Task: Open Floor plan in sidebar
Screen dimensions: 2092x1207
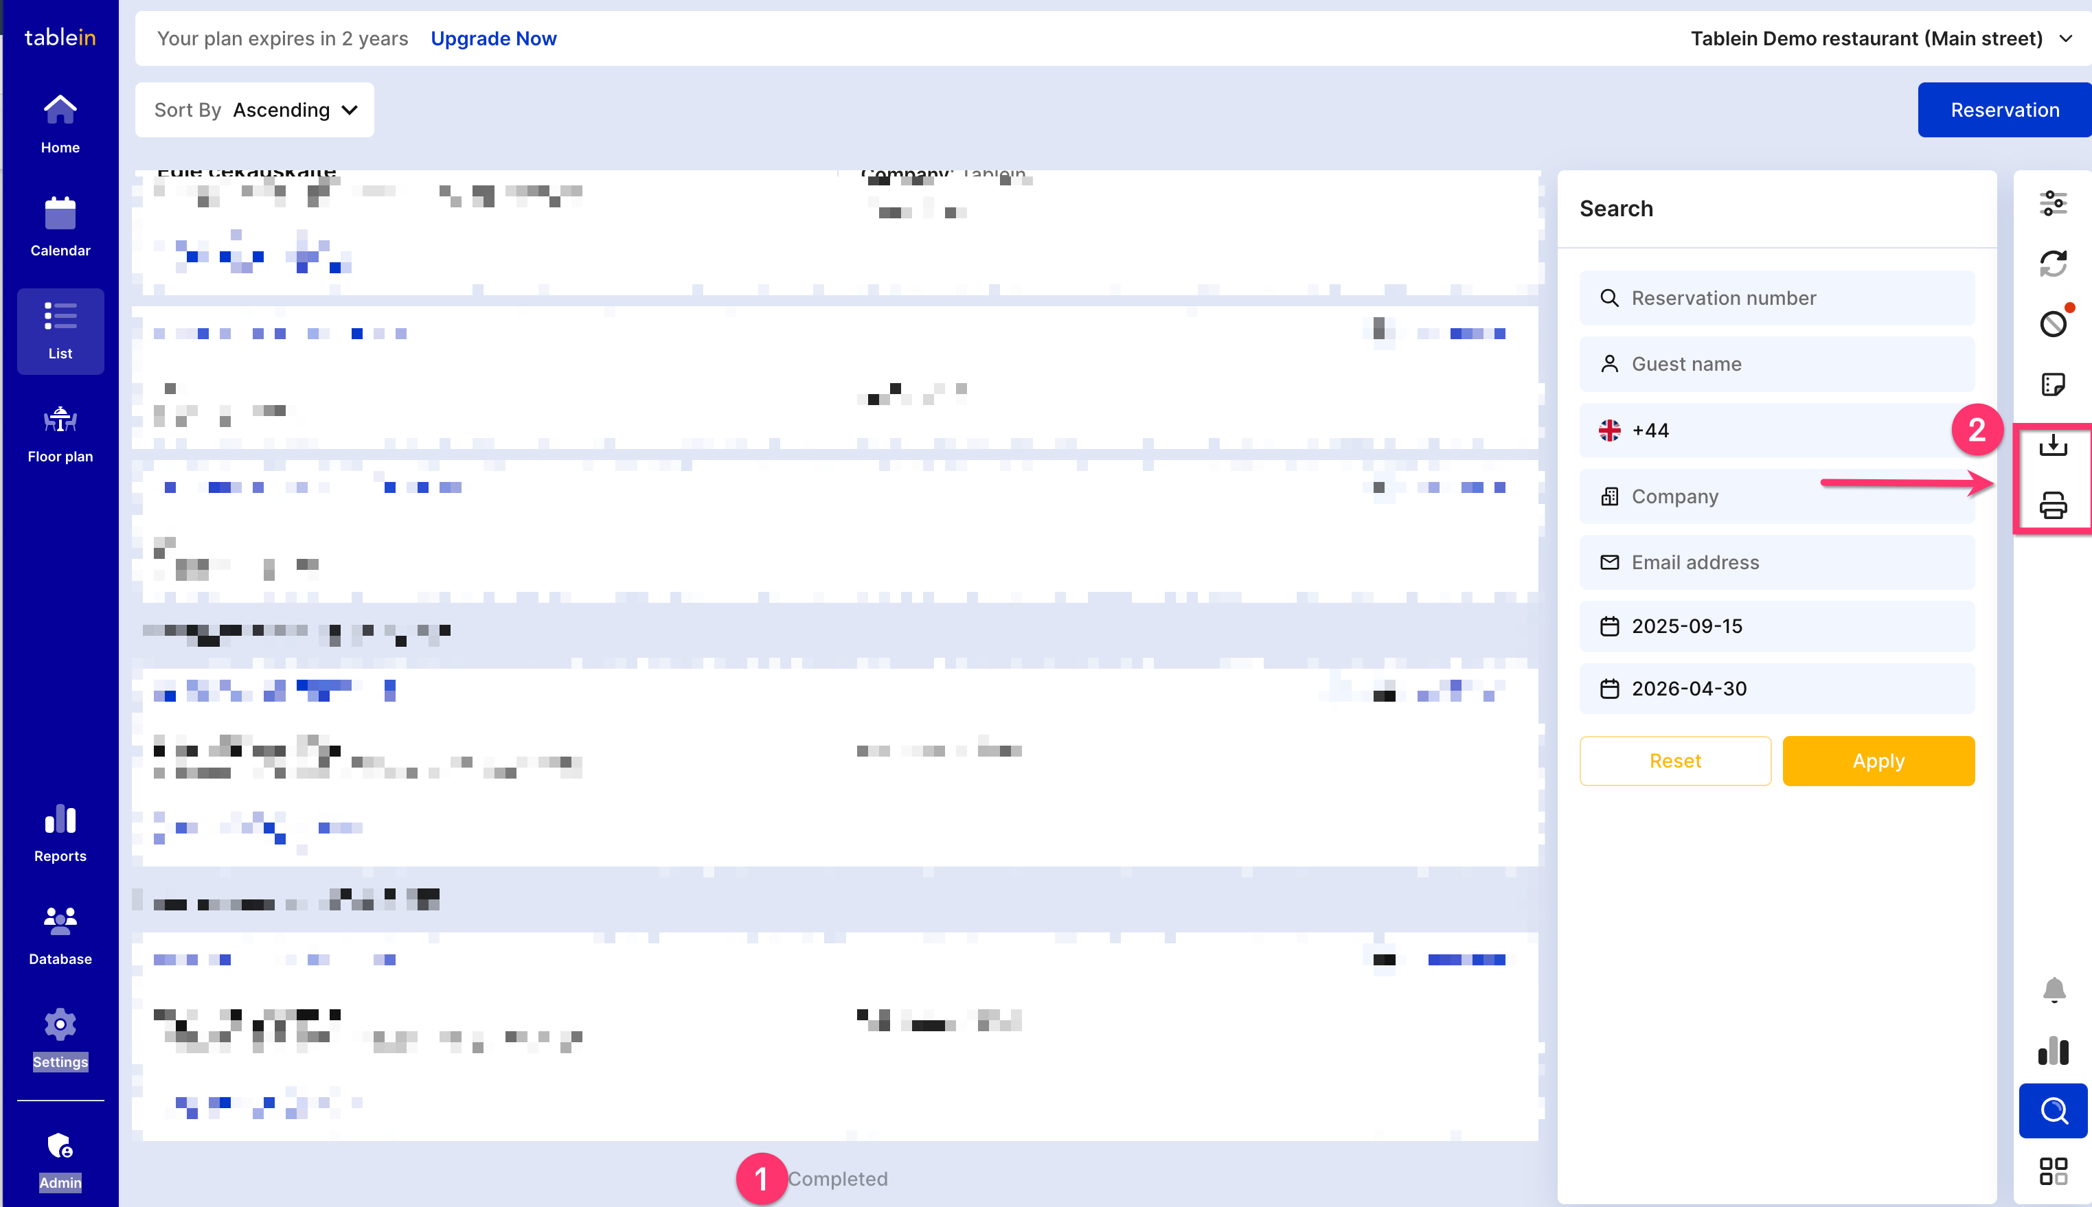Action: click(60, 433)
